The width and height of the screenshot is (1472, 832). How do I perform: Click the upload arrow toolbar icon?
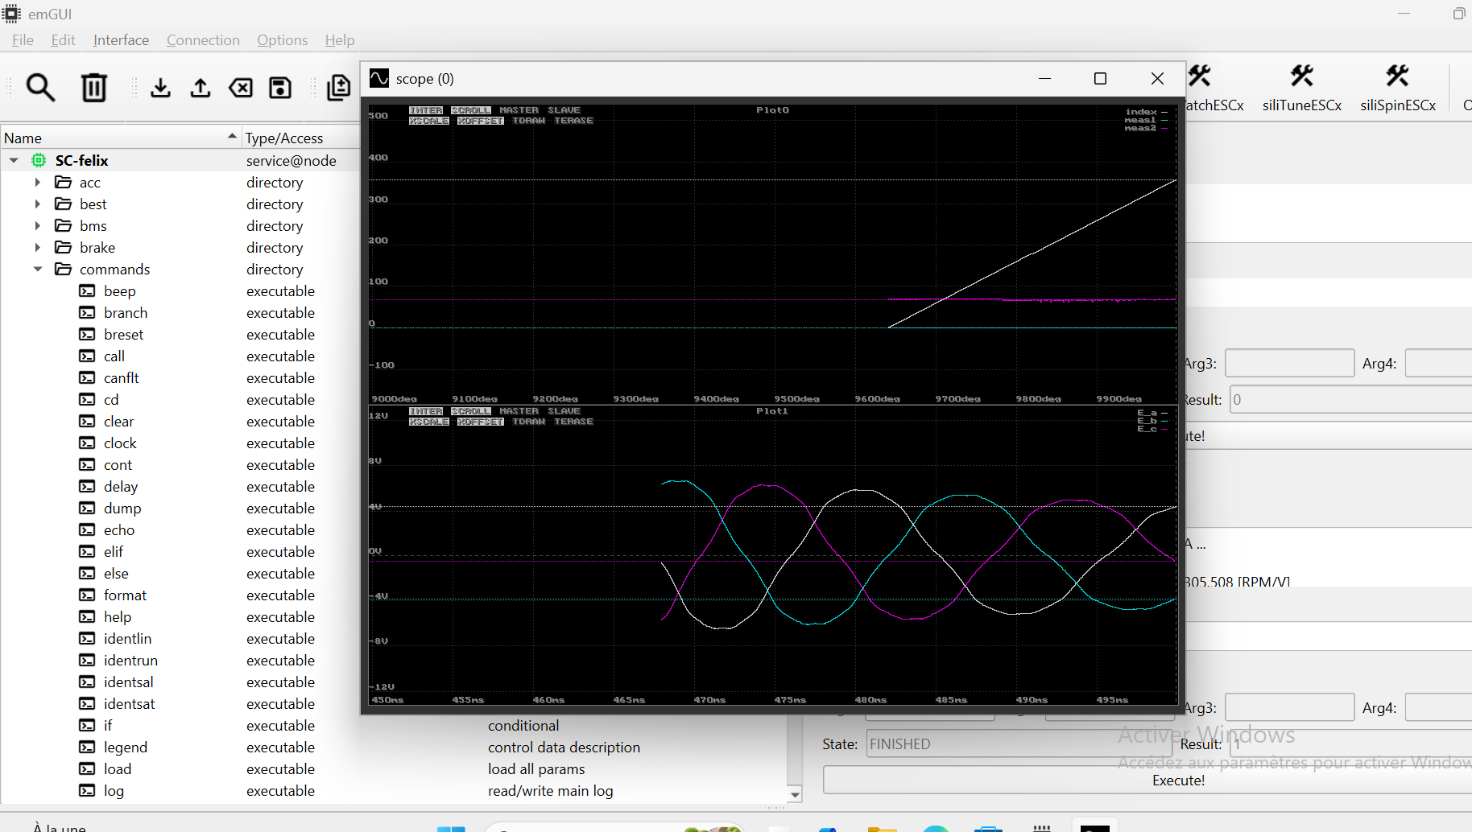click(201, 87)
